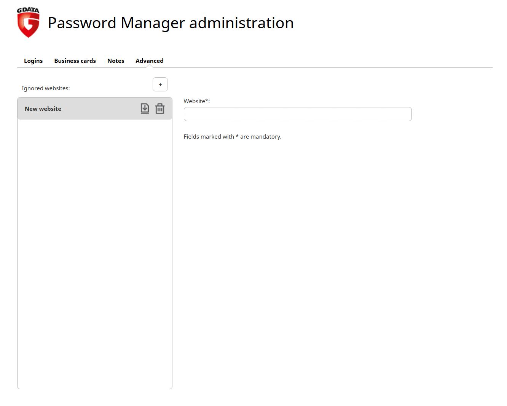This screenshot has width=507, height=406.
Task: Go to the Notes tab
Action: click(x=116, y=61)
